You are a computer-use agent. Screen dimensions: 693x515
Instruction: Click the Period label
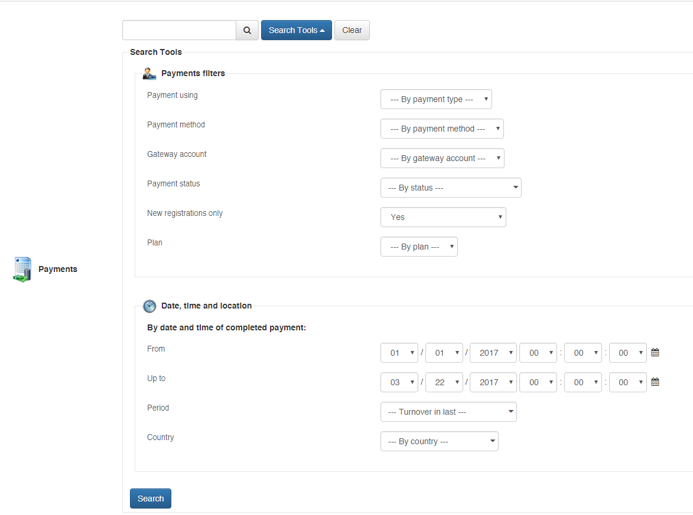pyautogui.click(x=158, y=408)
